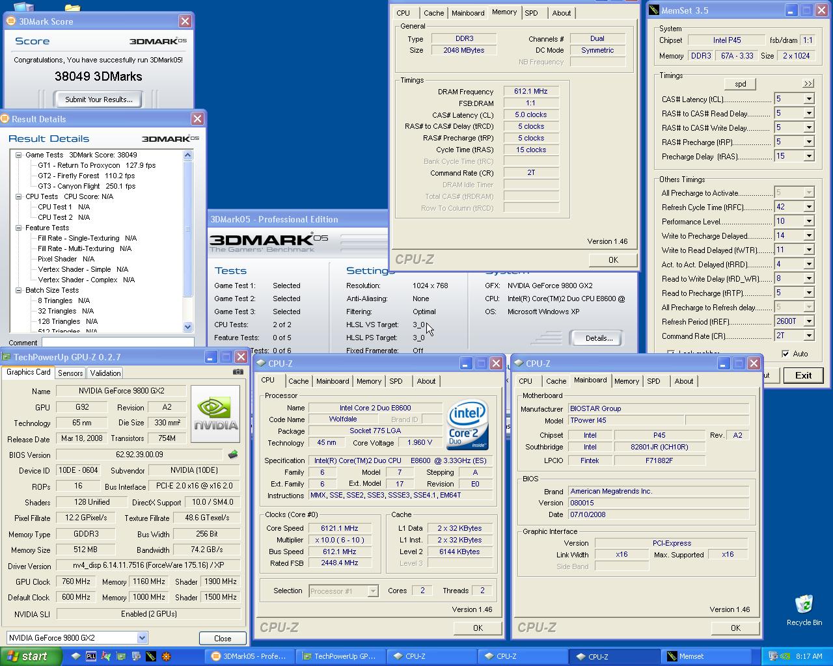Open the SPD tab in the memory CPU-Z window

pyautogui.click(x=531, y=13)
